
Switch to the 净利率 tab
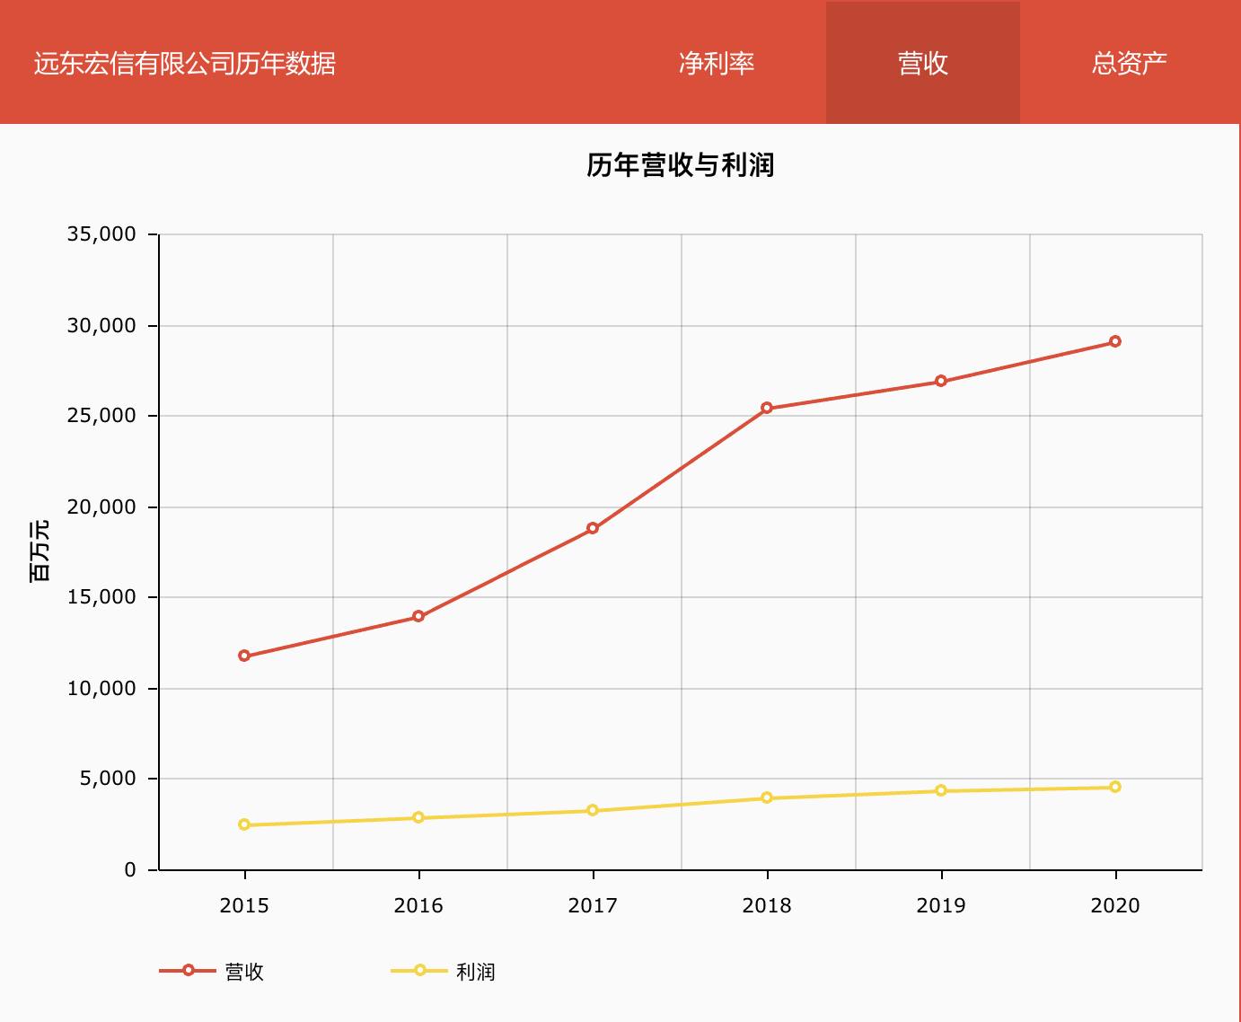[716, 63]
